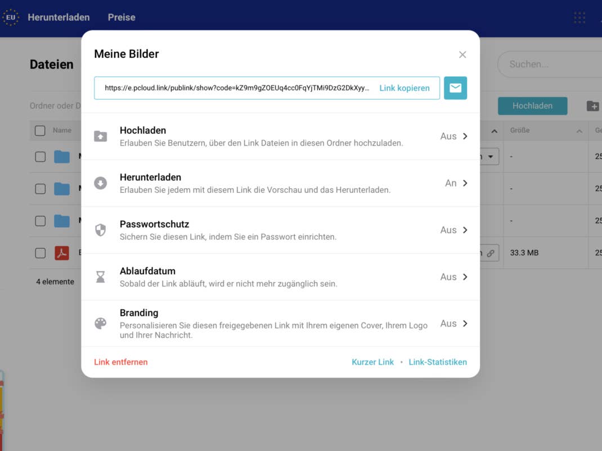Click the Ablaufdatum hourglass icon
This screenshot has width=602, height=451.
[101, 277]
